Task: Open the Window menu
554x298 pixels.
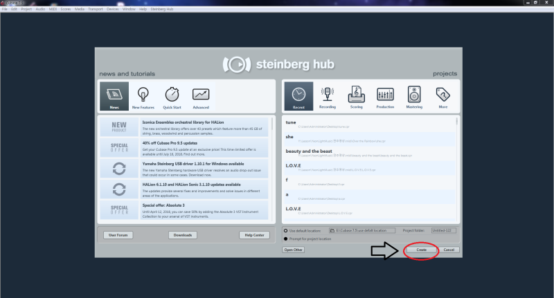Action: [129, 9]
